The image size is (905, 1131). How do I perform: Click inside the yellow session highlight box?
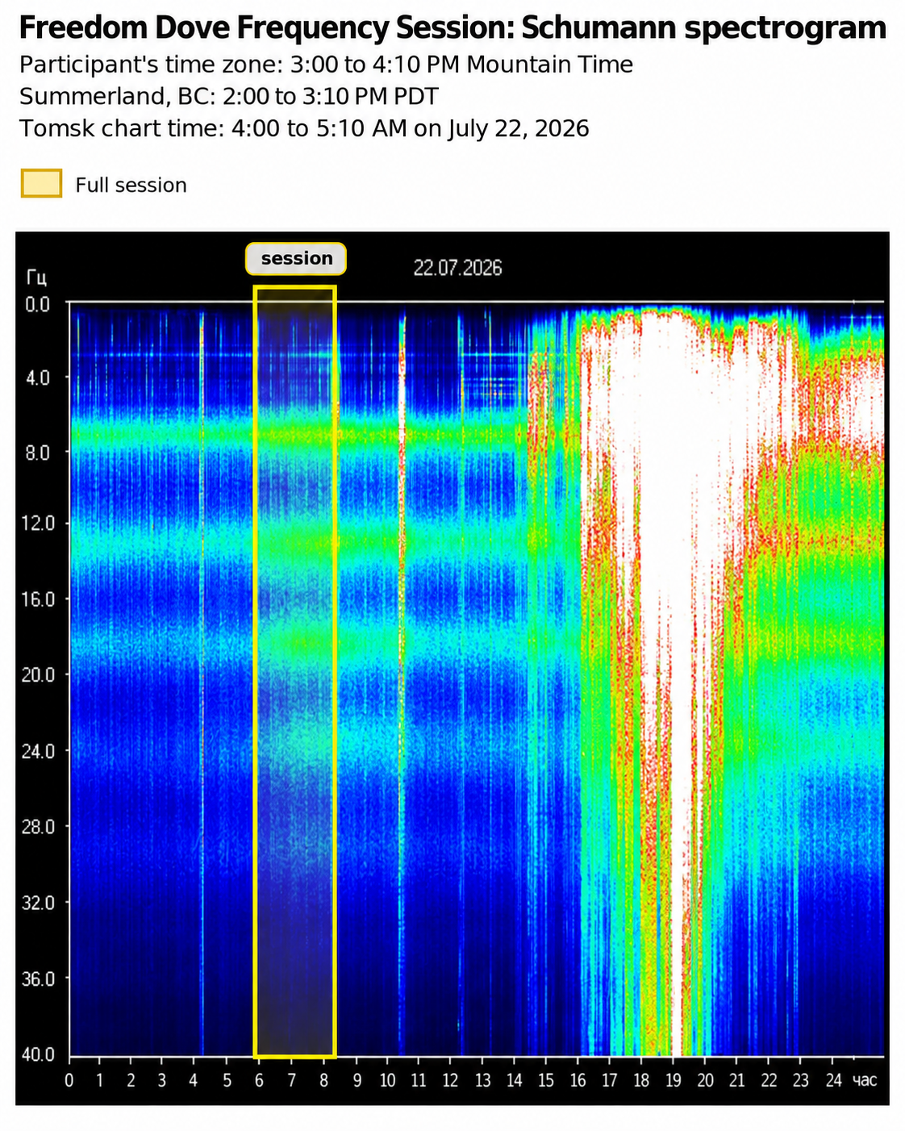[294, 671]
